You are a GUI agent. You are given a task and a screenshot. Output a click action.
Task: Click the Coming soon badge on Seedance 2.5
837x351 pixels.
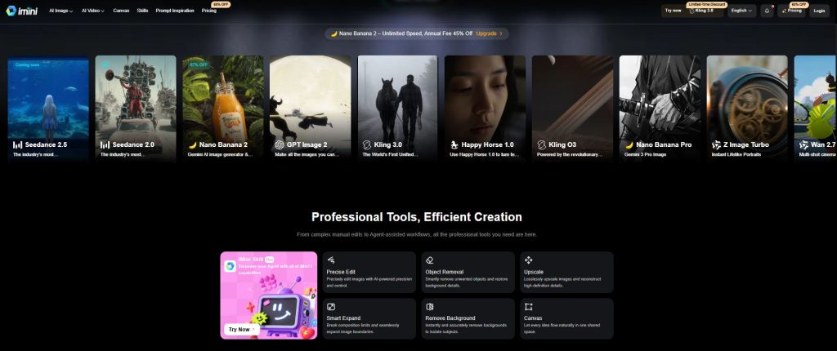[x=27, y=64]
